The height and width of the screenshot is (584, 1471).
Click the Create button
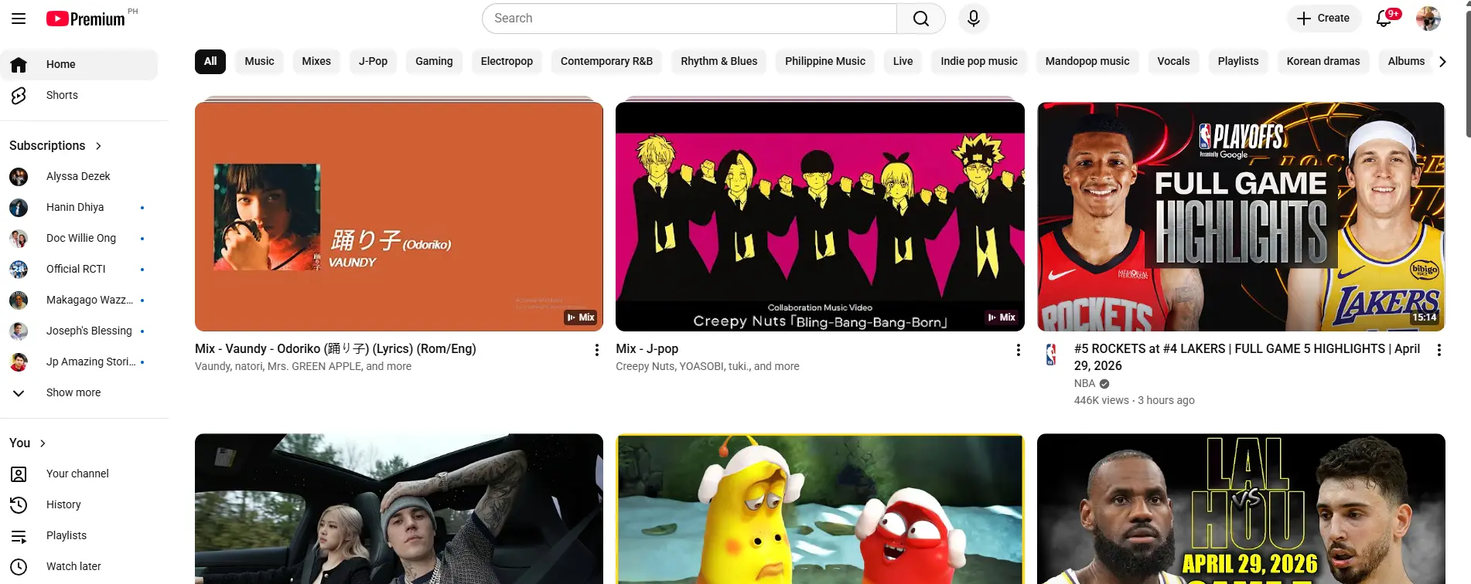[x=1323, y=19]
